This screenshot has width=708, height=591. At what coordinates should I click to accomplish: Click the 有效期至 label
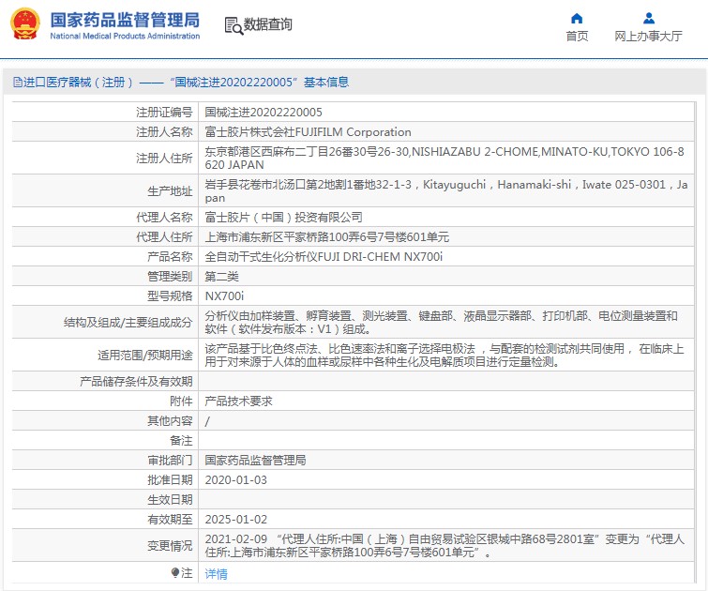170,519
